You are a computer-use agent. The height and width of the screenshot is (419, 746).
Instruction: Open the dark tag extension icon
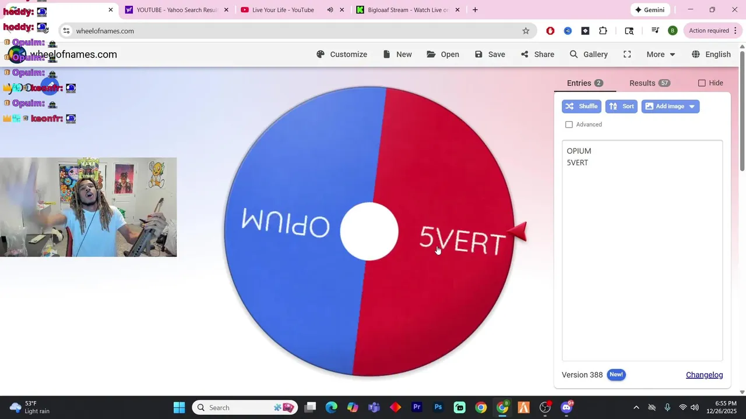[x=585, y=31]
